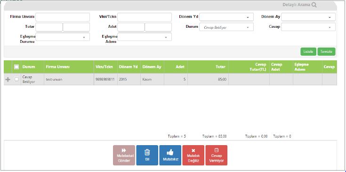Click the 'Kasım' Dönem Ay cell
The image size is (346, 172).
152,79
